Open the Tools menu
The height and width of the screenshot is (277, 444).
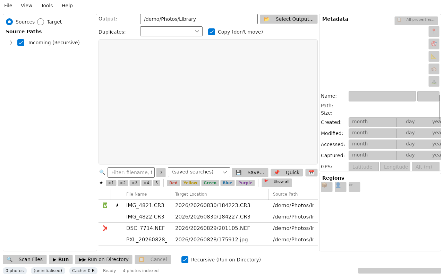[47, 6]
